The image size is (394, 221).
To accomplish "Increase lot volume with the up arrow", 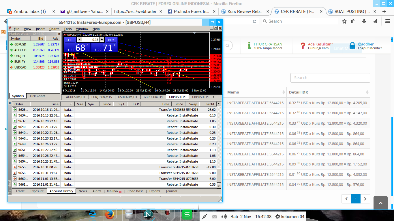I will 102,40.
